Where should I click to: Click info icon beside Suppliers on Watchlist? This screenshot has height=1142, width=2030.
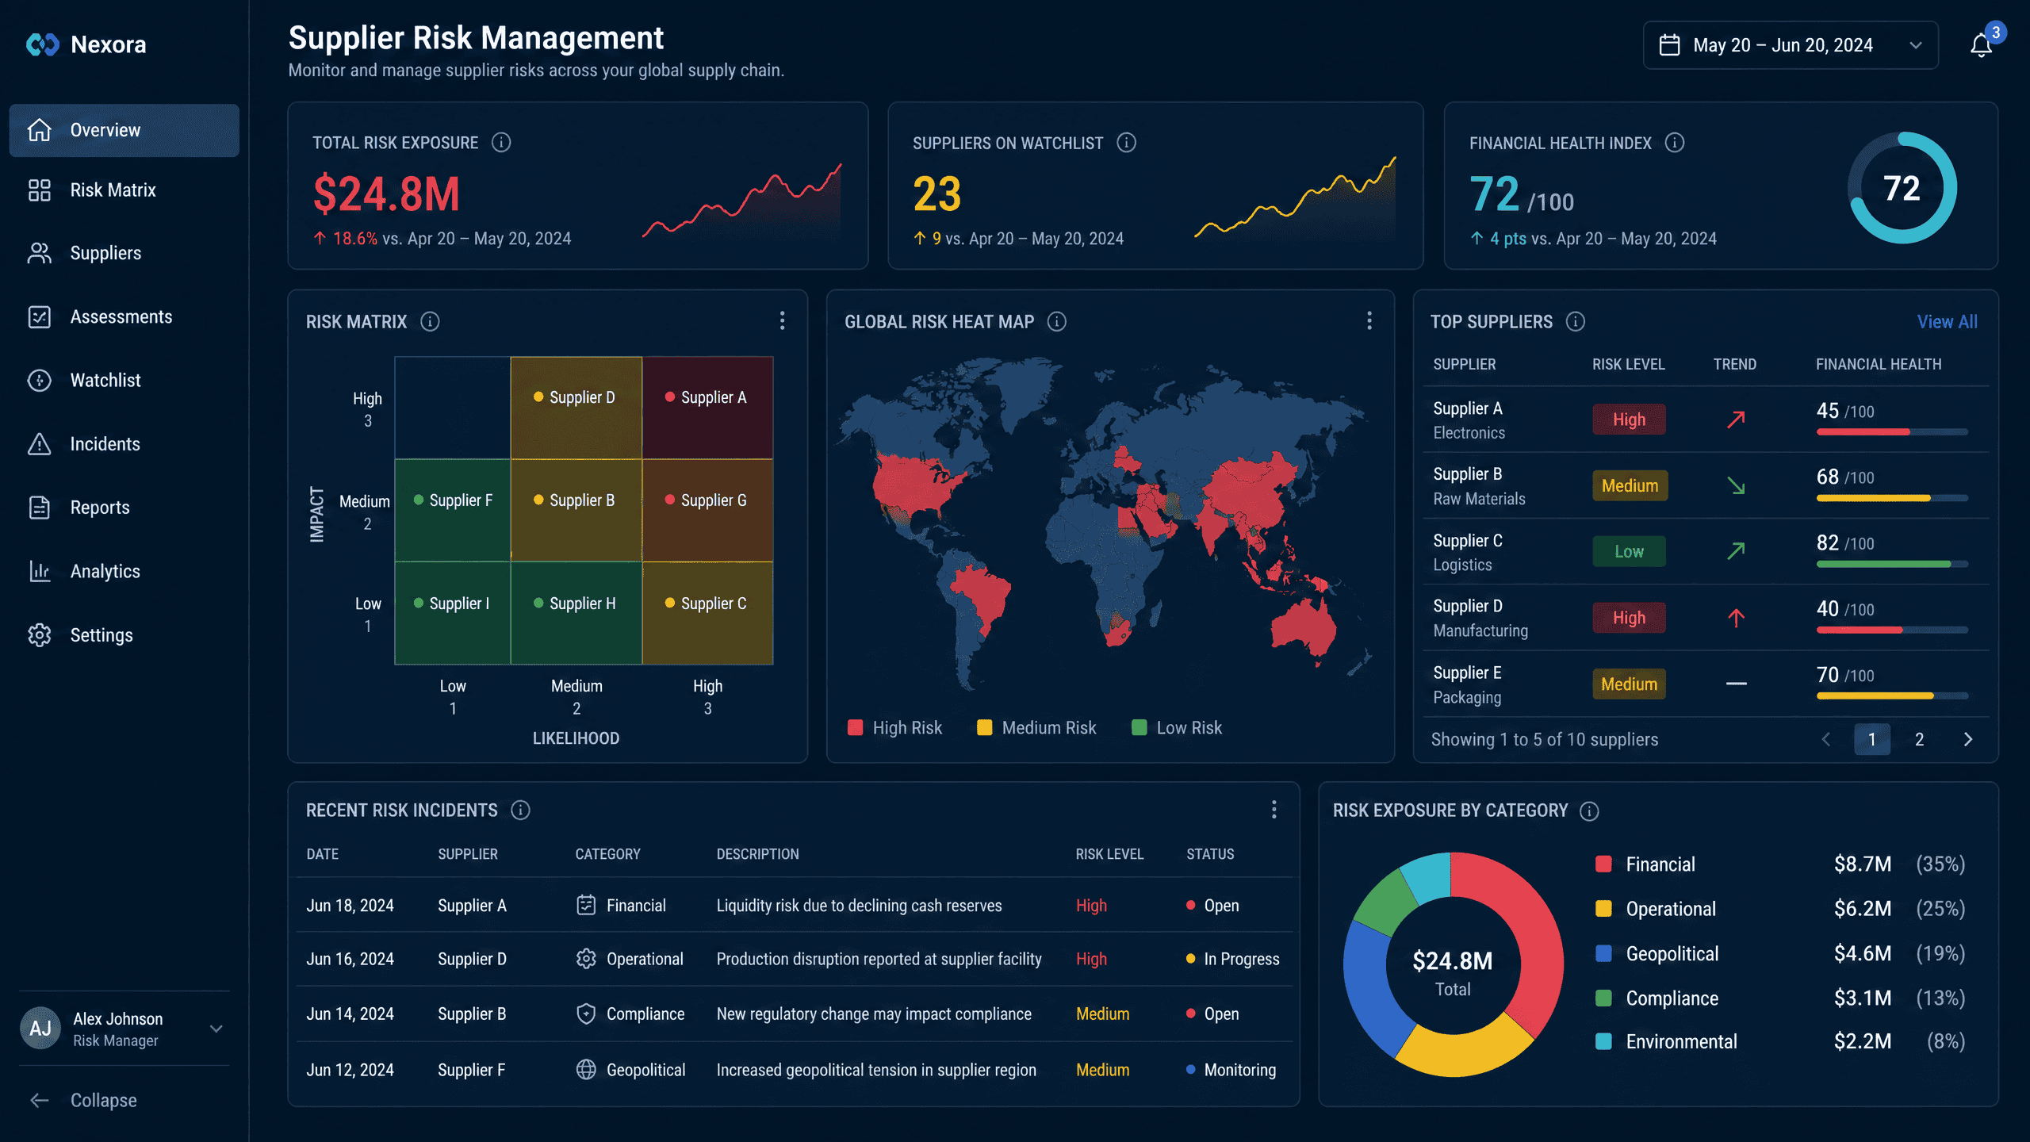click(x=1126, y=143)
